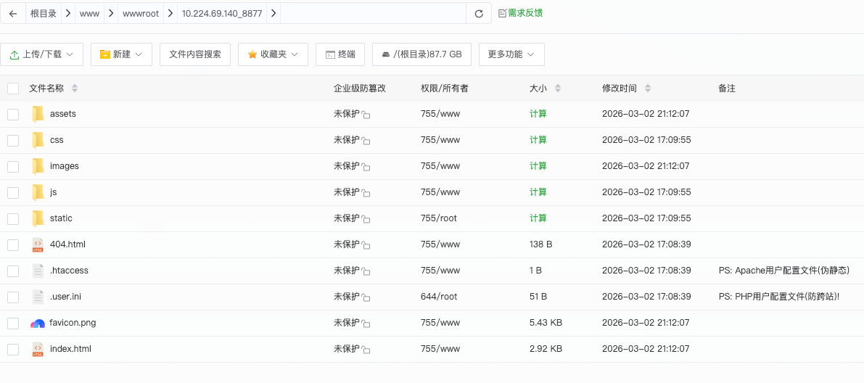The image size is (864, 383).
Task: Click the refresh directory icon
Action: [478, 13]
